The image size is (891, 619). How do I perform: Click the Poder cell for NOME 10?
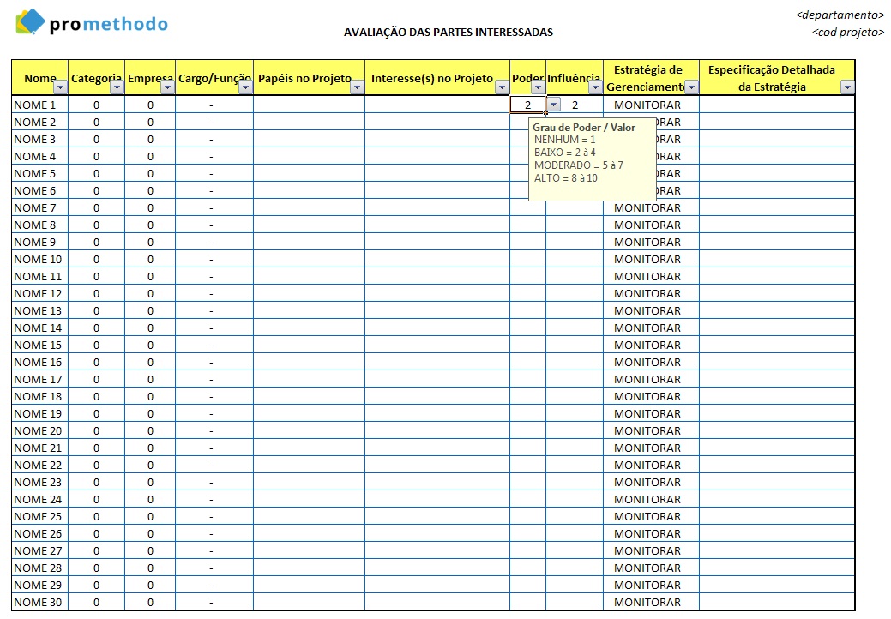[528, 259]
